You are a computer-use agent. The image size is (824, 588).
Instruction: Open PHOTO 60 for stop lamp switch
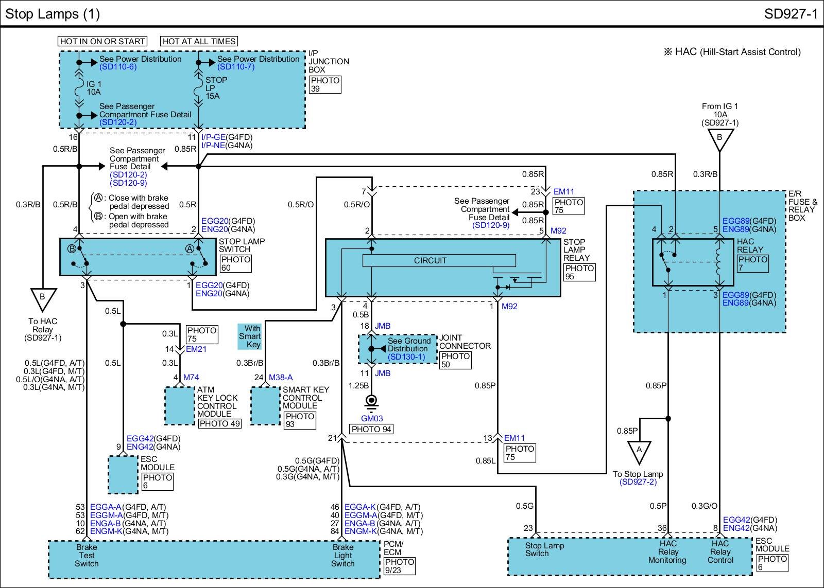[x=235, y=263]
